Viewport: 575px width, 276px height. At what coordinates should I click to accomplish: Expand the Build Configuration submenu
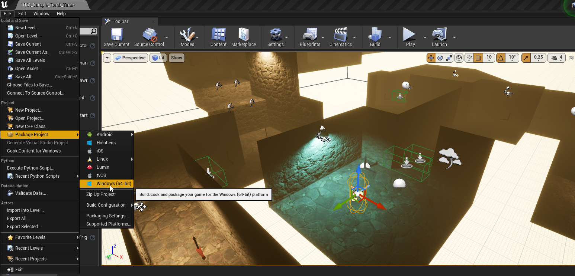point(106,205)
